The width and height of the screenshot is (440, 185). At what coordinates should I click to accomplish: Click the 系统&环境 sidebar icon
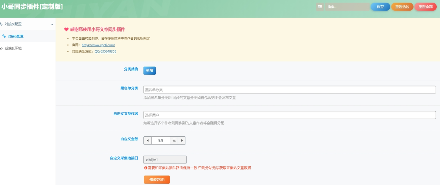click(x=1, y=49)
